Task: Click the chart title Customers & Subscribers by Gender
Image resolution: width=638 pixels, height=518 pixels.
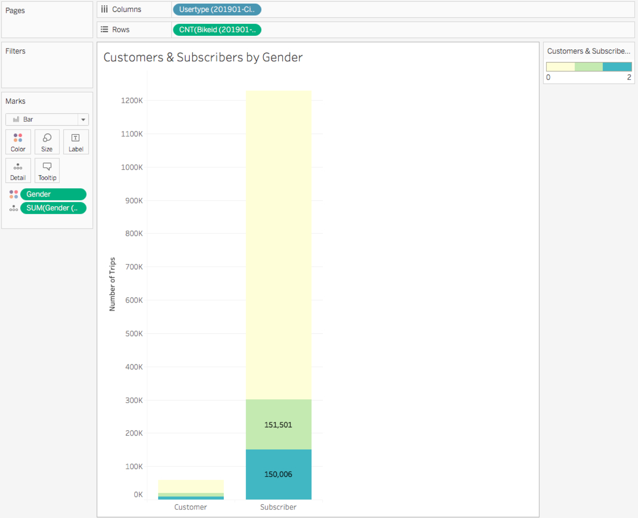Action: (203, 57)
